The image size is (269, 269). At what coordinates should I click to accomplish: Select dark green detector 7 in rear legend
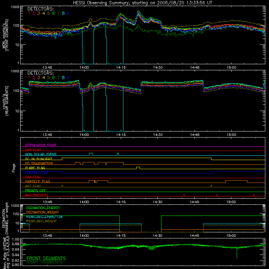(x=58, y=78)
